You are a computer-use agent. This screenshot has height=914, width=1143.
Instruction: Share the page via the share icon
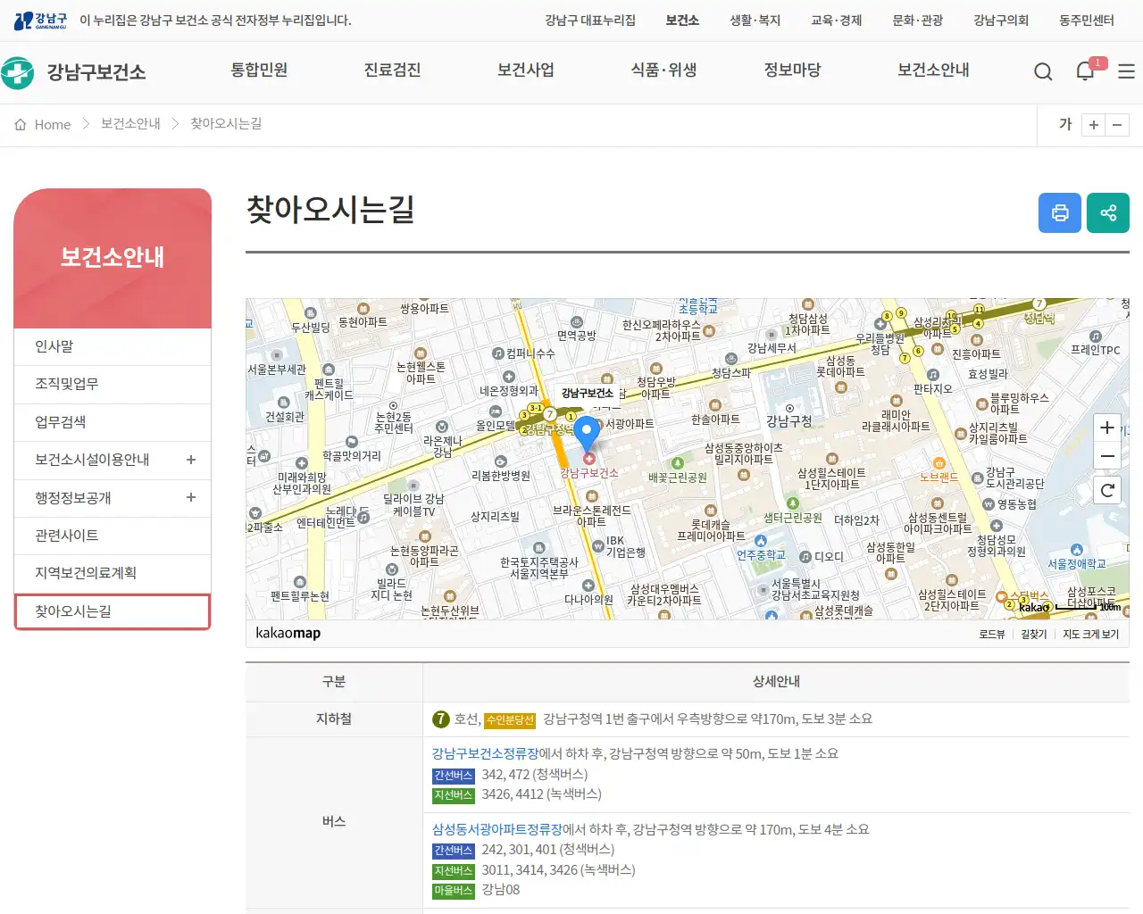pyautogui.click(x=1107, y=212)
